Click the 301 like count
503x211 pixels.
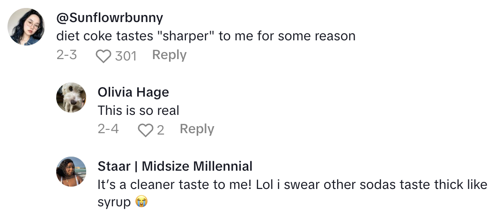click(126, 56)
